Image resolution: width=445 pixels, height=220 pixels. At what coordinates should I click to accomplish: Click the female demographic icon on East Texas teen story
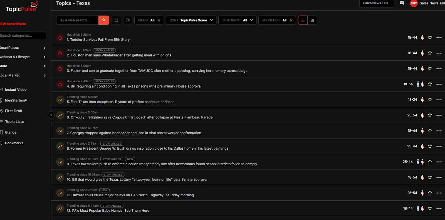coord(422,100)
